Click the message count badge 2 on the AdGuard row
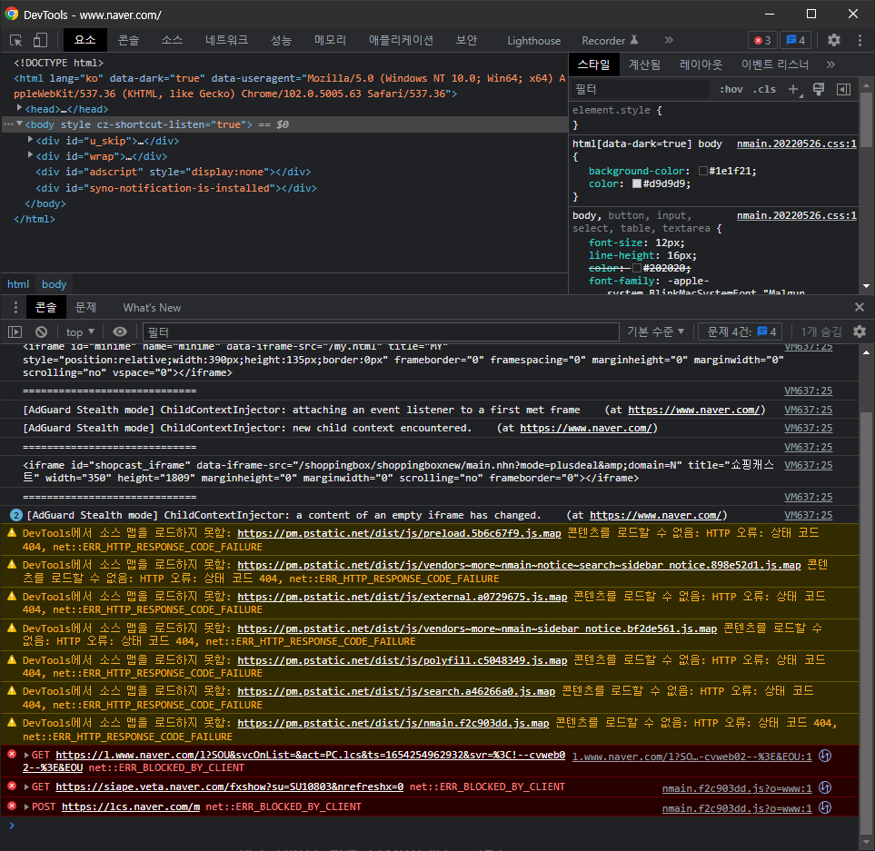Screen dimensions: 875x851 tap(16, 515)
